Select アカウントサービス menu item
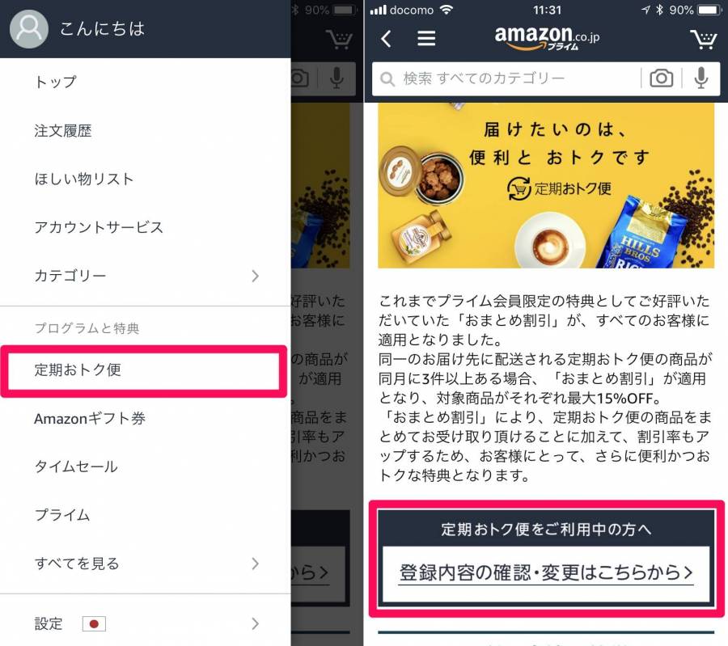 tap(146, 227)
